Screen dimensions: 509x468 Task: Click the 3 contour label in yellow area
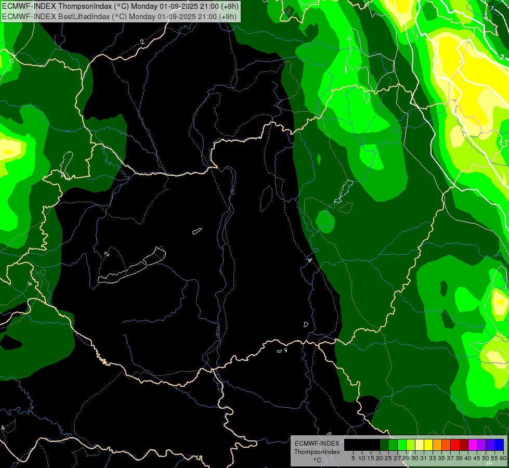[462, 62]
